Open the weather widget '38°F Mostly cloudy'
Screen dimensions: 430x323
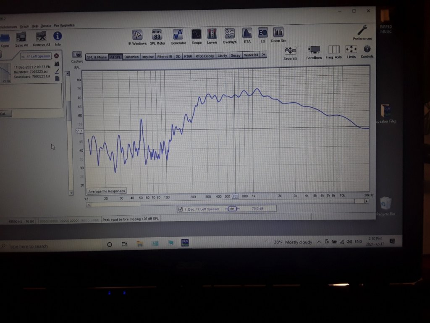click(x=293, y=242)
